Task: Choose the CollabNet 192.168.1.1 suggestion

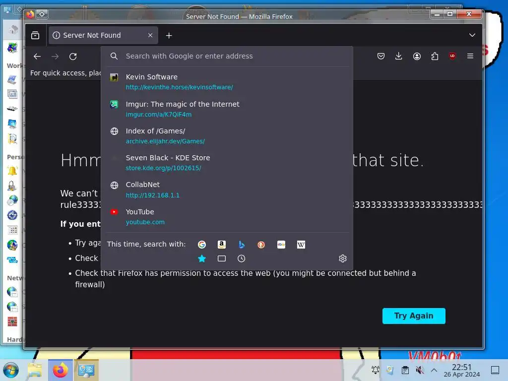Action: (x=227, y=190)
